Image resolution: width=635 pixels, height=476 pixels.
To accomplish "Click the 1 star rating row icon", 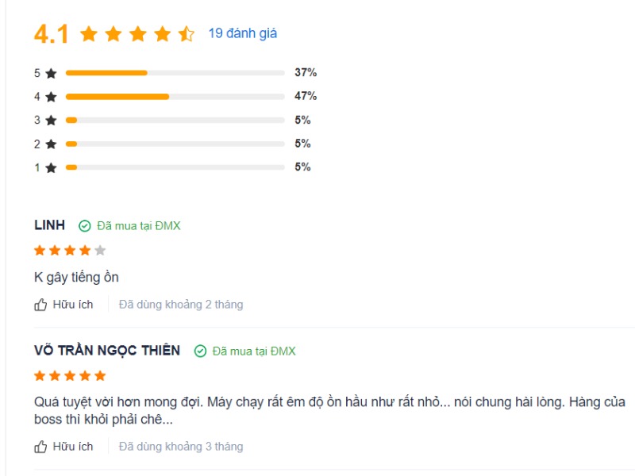I will pos(51,167).
